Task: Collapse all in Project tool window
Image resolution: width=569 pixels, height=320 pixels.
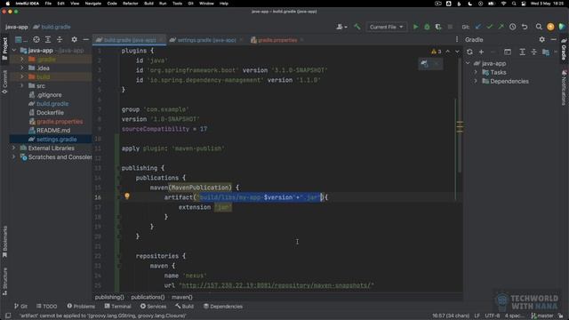Action: [60, 39]
